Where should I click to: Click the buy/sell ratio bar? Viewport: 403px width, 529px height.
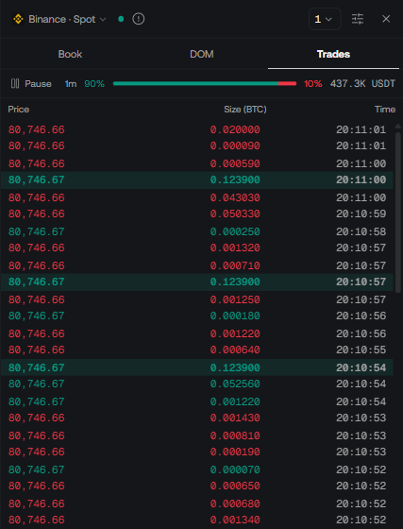click(x=205, y=84)
